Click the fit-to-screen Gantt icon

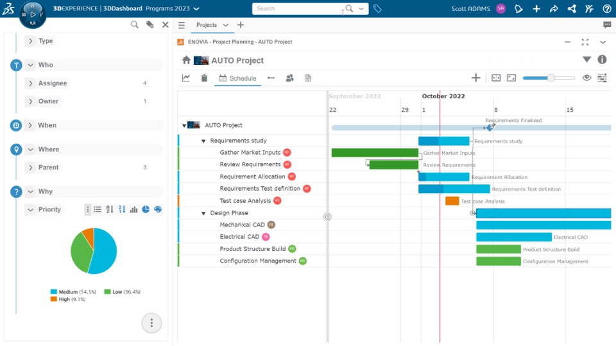point(511,78)
